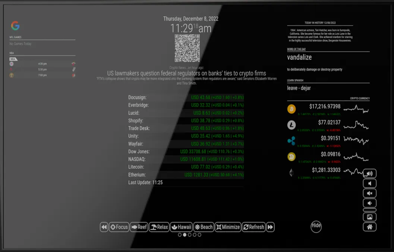This screenshot has width=394, height=252.
Task: Choose the Hawaii scene button
Action: [181, 227]
